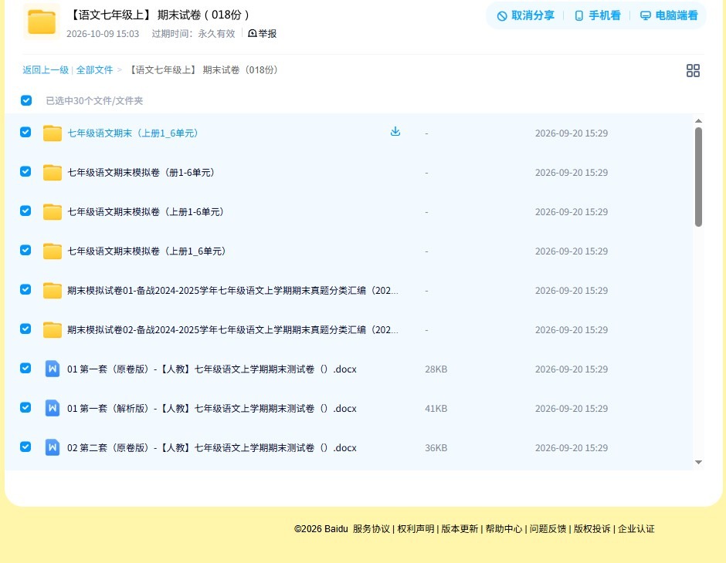The width and height of the screenshot is (726, 563).
Task: Open 版本更新 footer link
Action: tap(460, 529)
